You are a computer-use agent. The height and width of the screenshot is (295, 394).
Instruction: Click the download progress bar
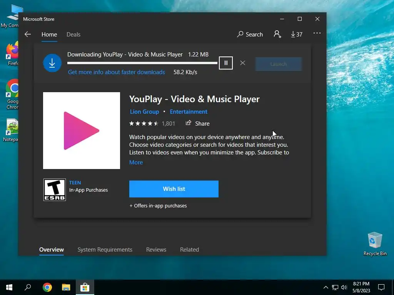[142, 63]
